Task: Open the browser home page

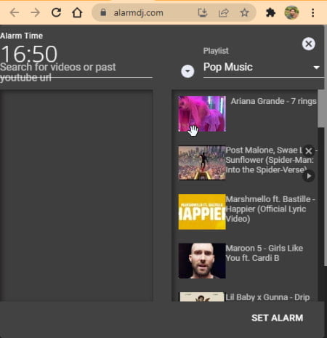Action: coord(77,12)
